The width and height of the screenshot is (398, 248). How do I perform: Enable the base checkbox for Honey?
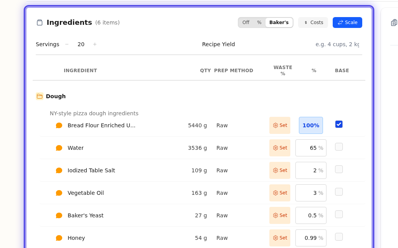[x=339, y=237]
